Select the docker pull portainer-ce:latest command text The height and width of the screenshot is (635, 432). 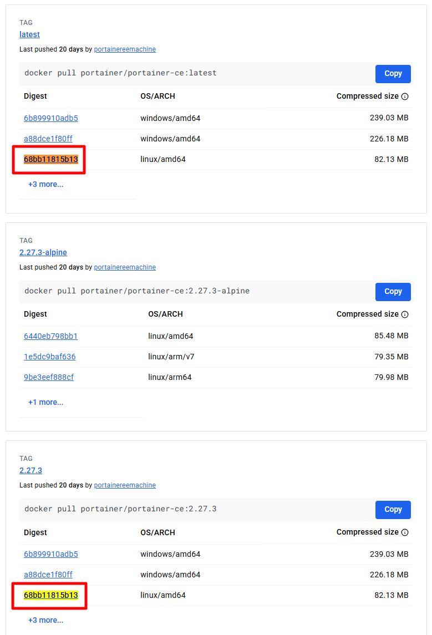(x=121, y=73)
